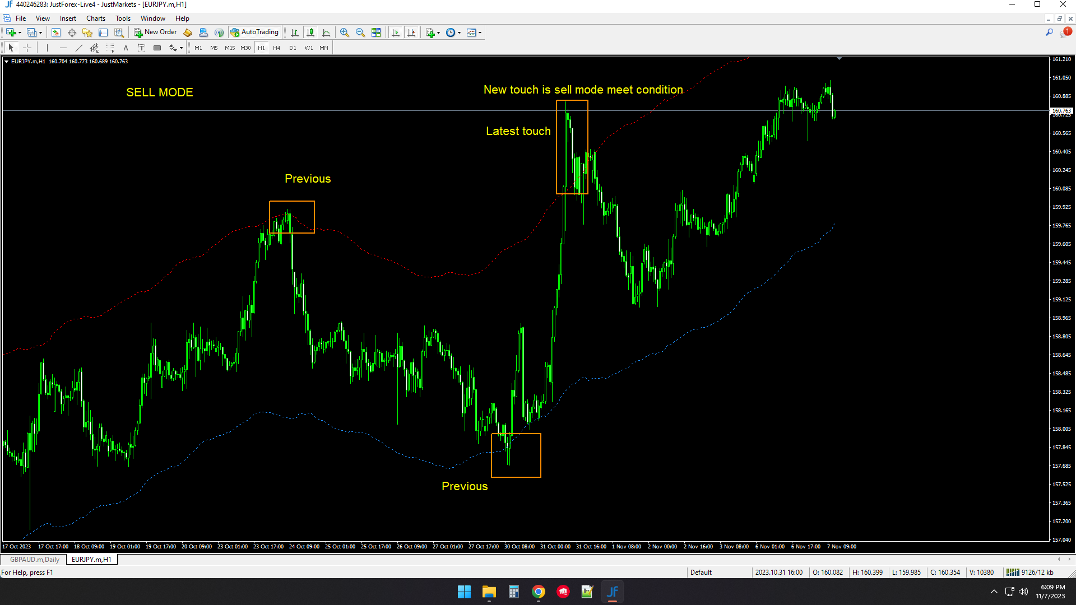Screen dimensions: 1076x605
Task: Show the Navigator panel star-folder icon
Action: click(x=87, y=32)
